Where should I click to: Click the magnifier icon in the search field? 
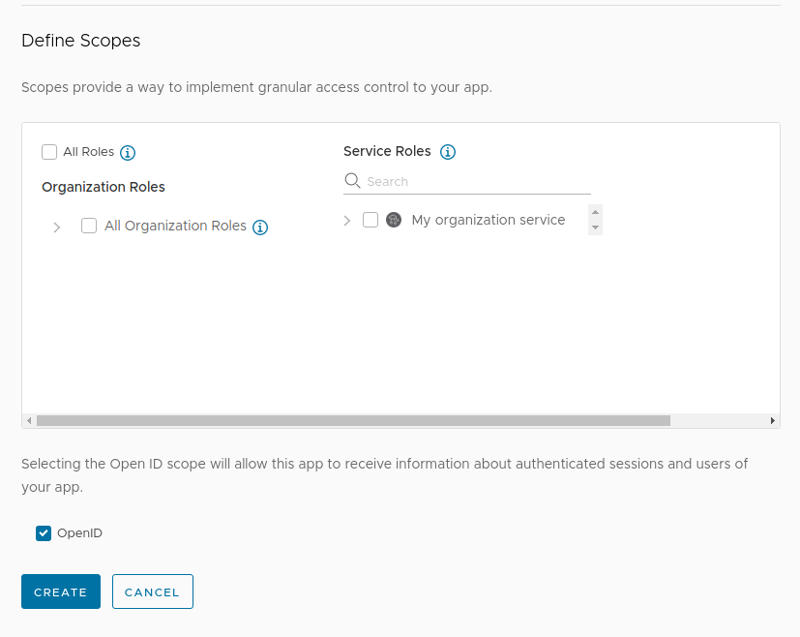pyautogui.click(x=352, y=181)
